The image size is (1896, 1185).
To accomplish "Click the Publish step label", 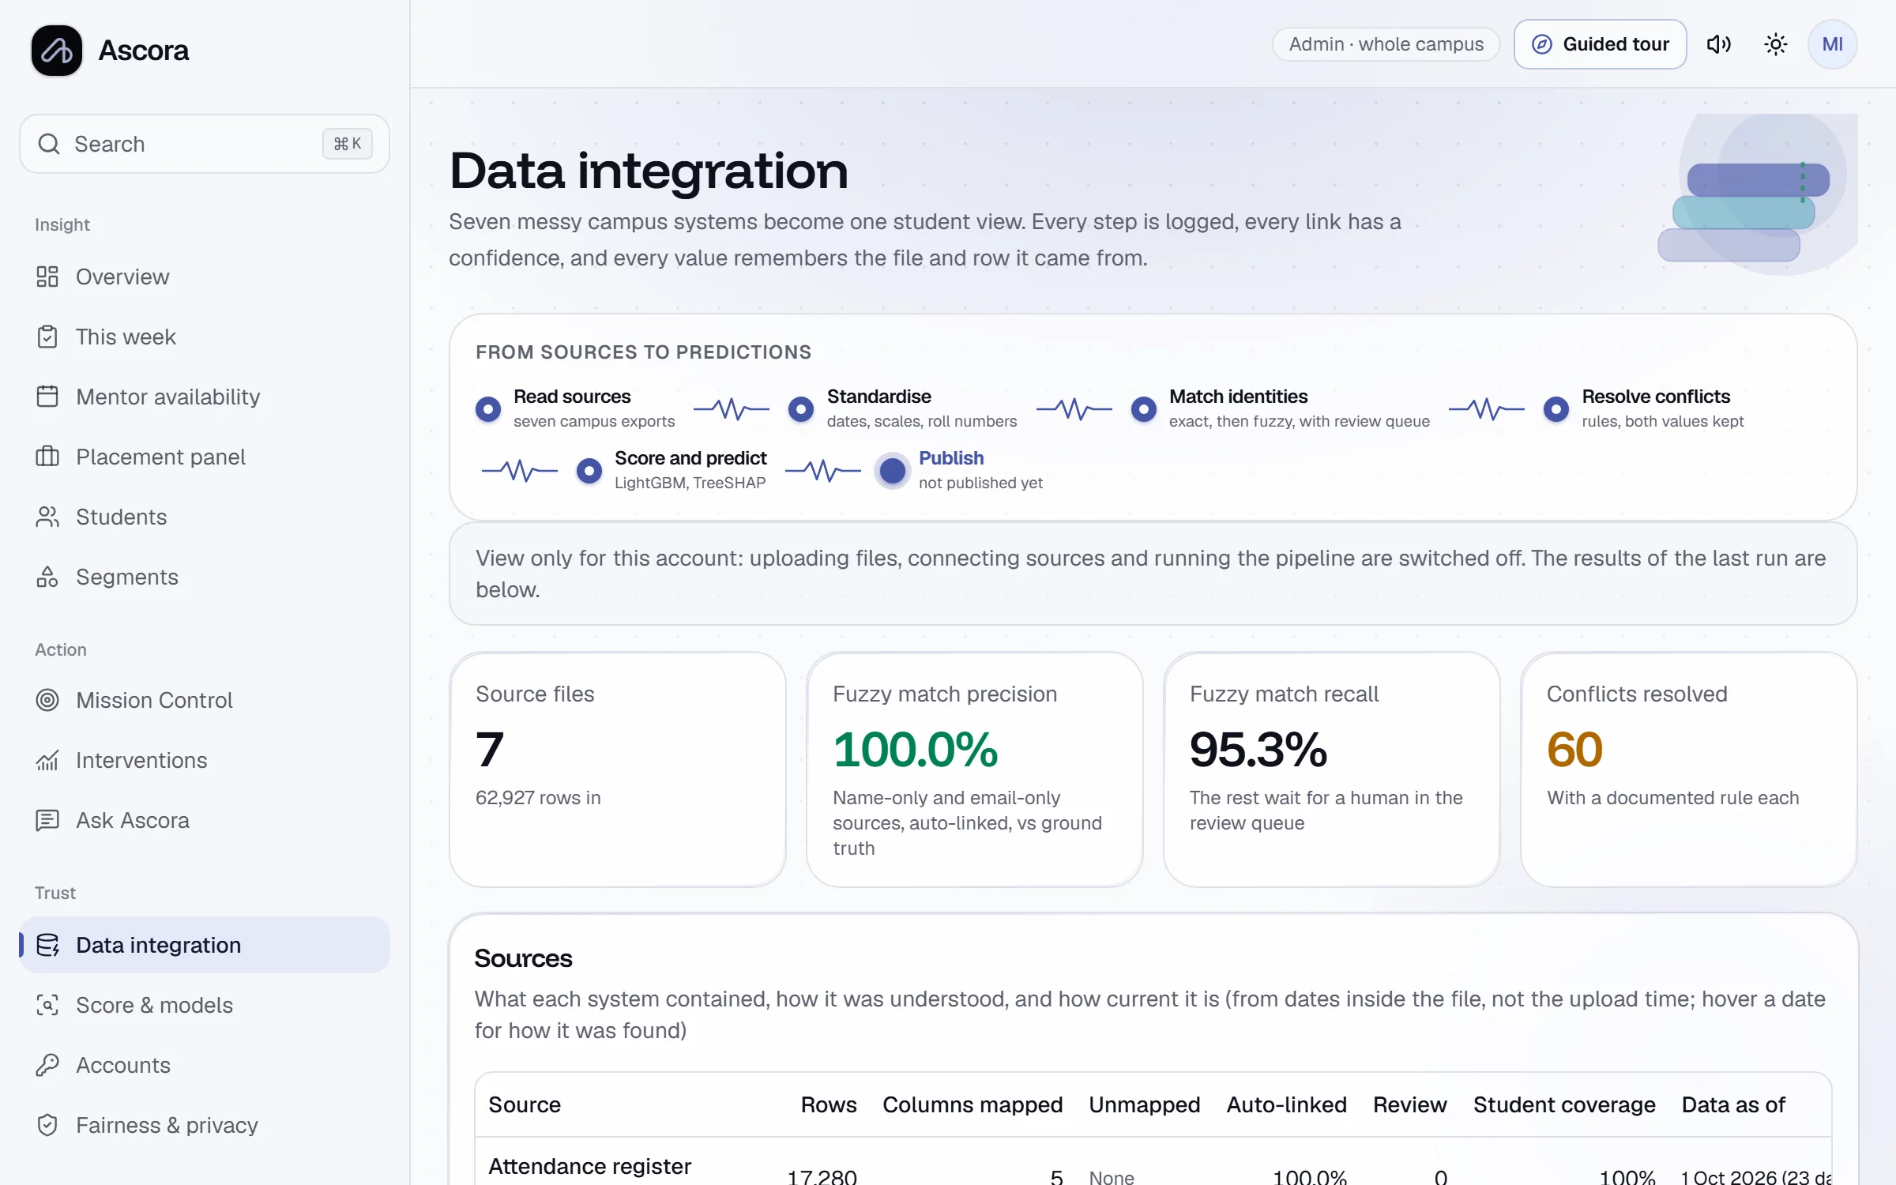I will 951,458.
